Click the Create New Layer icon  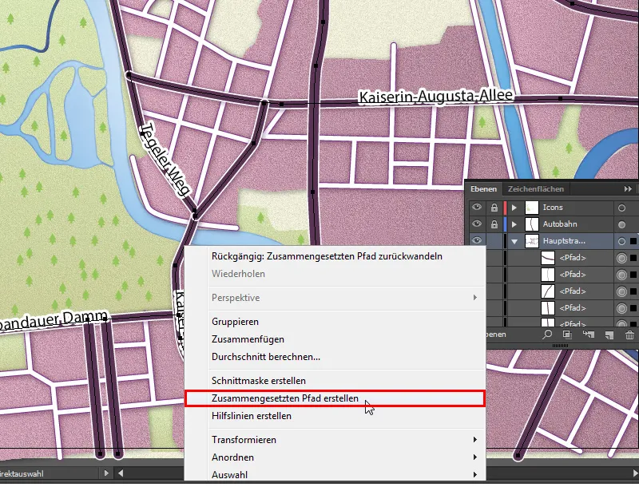pos(609,335)
